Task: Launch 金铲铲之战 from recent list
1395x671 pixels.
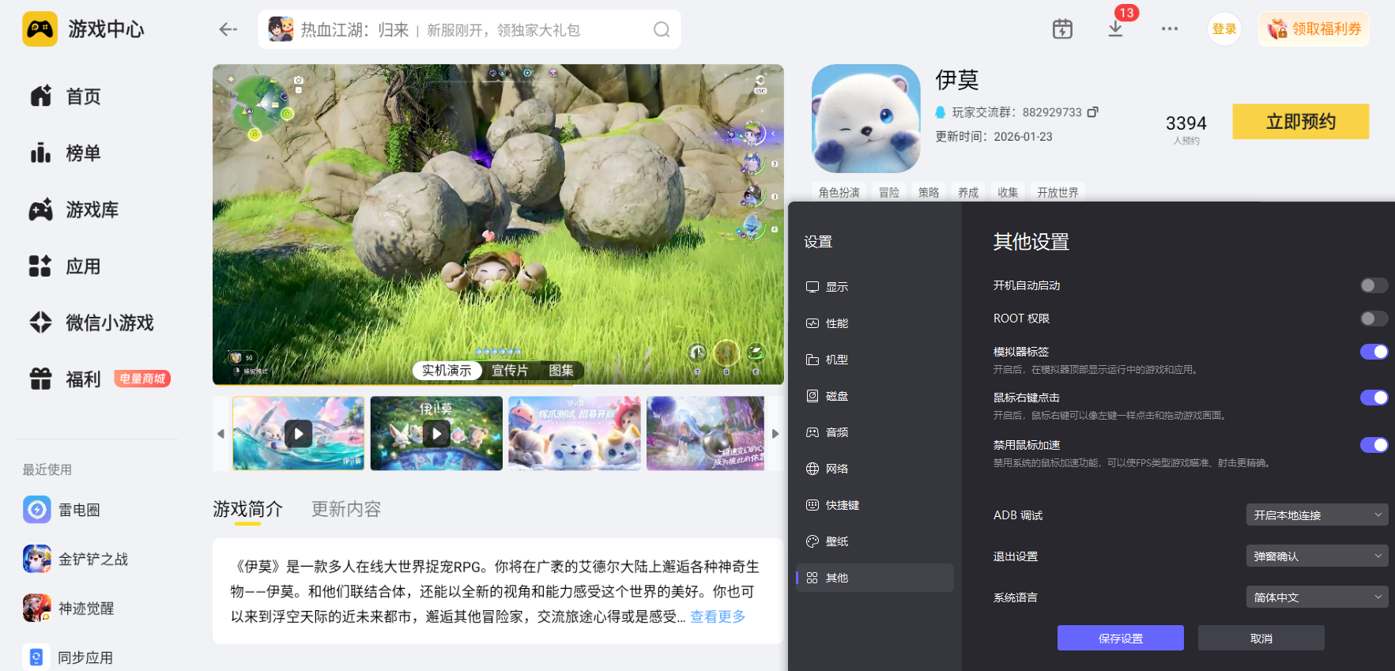Action: [76, 559]
